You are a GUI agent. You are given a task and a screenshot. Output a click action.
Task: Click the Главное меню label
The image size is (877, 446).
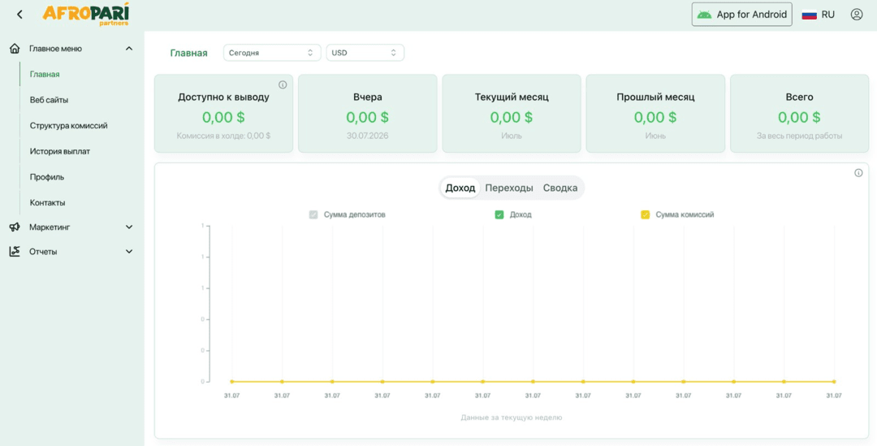[55, 49]
